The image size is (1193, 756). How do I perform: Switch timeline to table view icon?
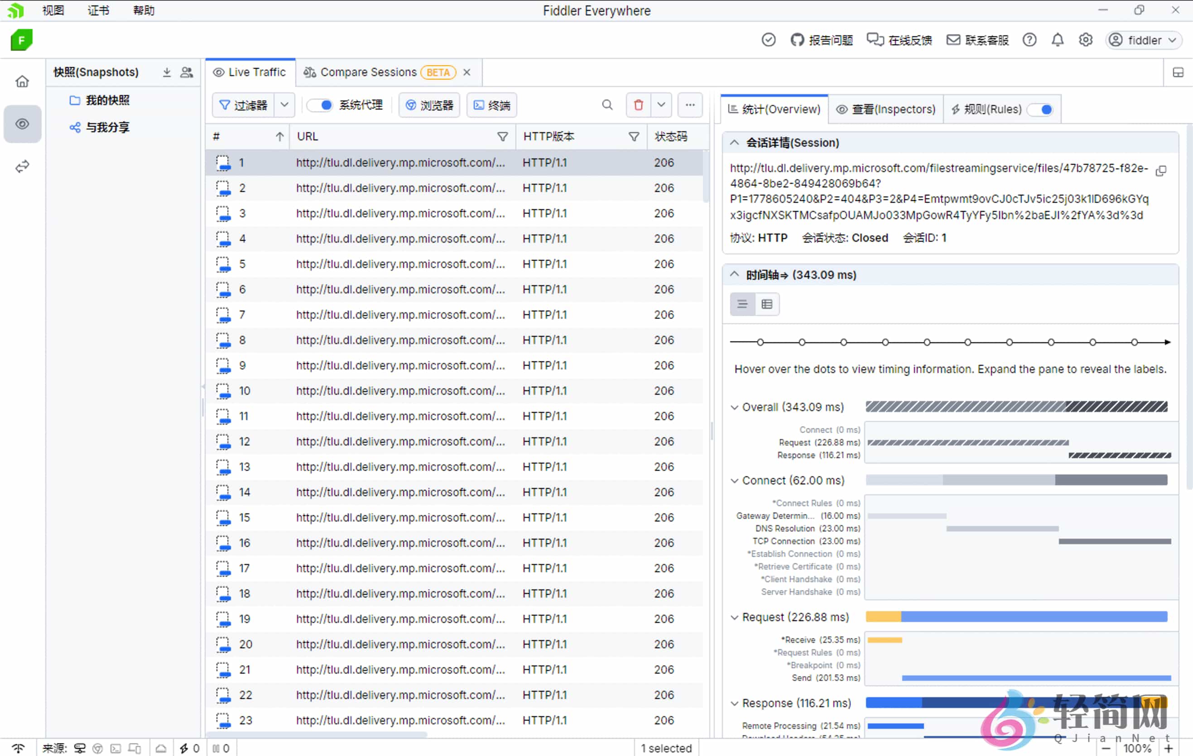click(767, 304)
